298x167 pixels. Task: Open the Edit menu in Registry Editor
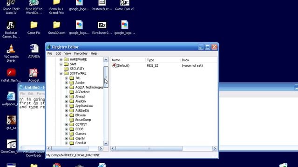[58, 53]
